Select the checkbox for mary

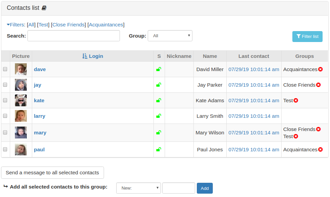click(x=5, y=132)
